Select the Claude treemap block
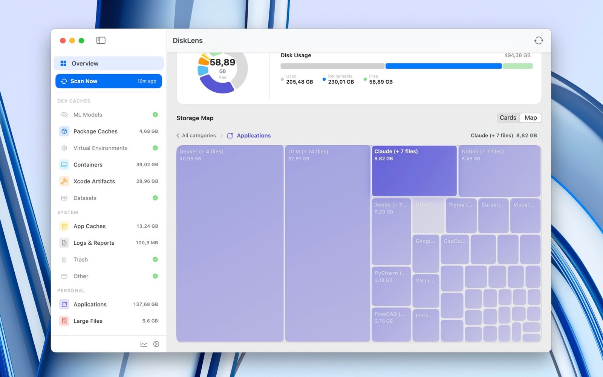The height and width of the screenshot is (377, 603). click(414, 171)
